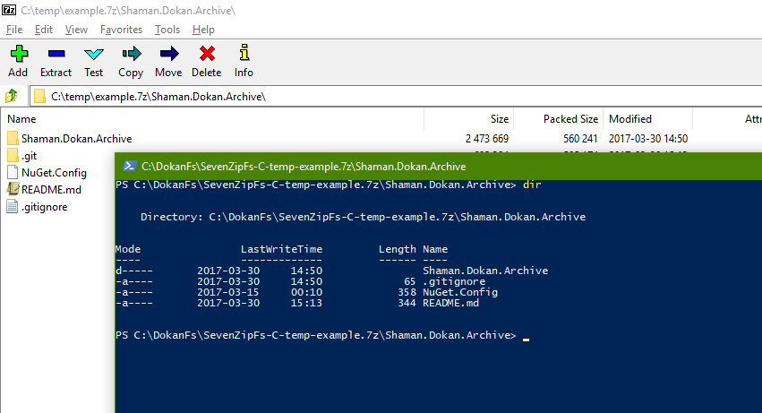This screenshot has width=762, height=413.
Task: Open the Favorites menu
Action: (121, 30)
